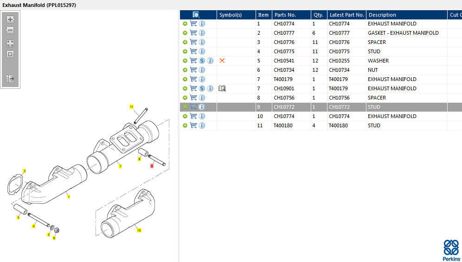Click the zoom out diagram button

[x=10, y=30]
